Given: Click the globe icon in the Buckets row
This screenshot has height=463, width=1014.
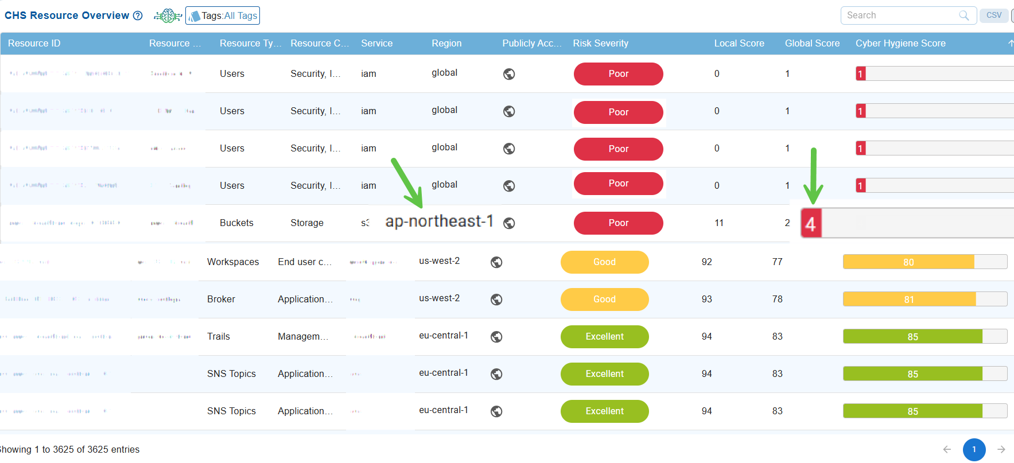Looking at the screenshot, I should tap(509, 223).
